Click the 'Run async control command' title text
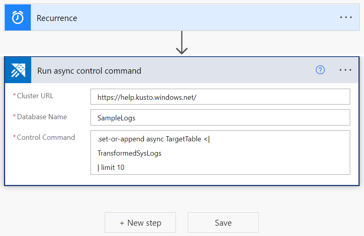The height and width of the screenshot is (236, 364). click(x=89, y=70)
